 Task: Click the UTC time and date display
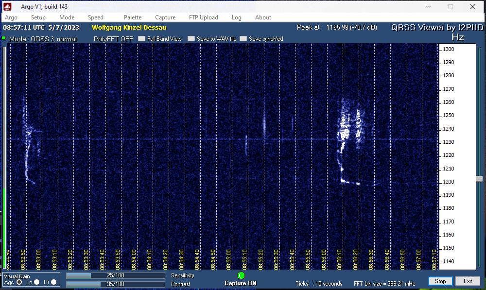41,28
